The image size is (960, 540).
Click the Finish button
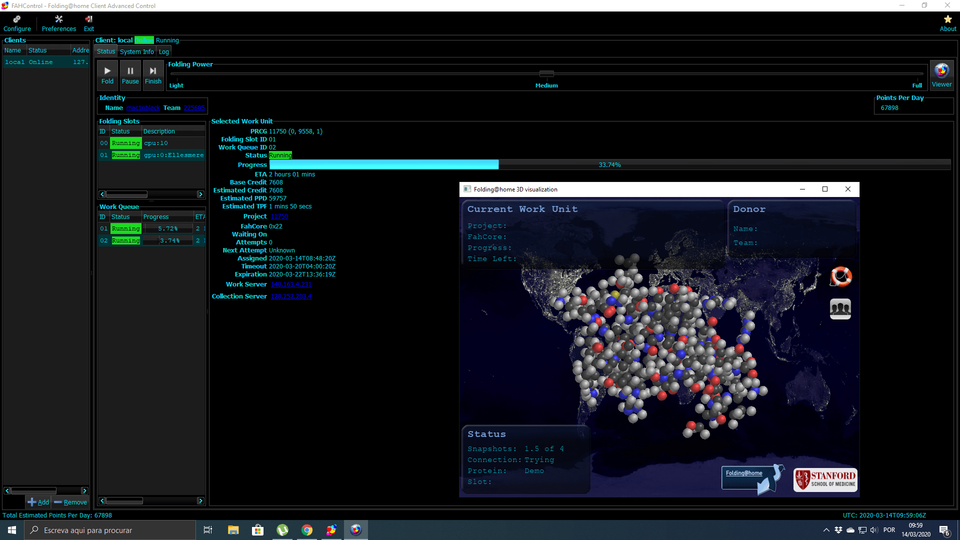click(153, 75)
